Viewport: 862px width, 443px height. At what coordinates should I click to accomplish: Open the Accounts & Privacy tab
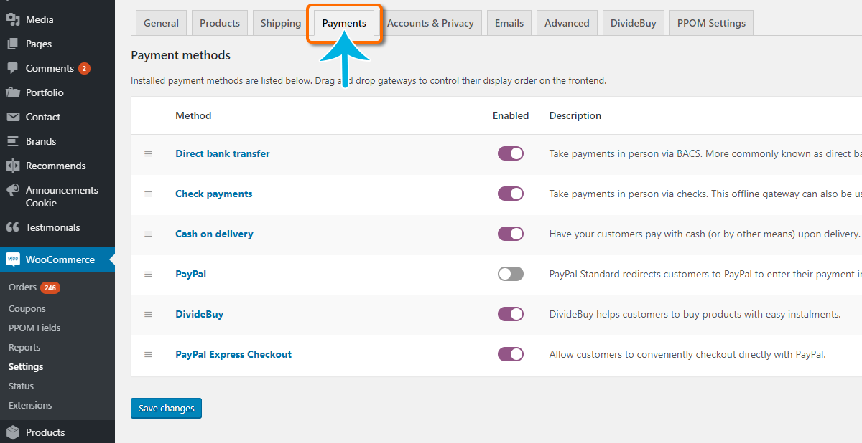point(430,23)
